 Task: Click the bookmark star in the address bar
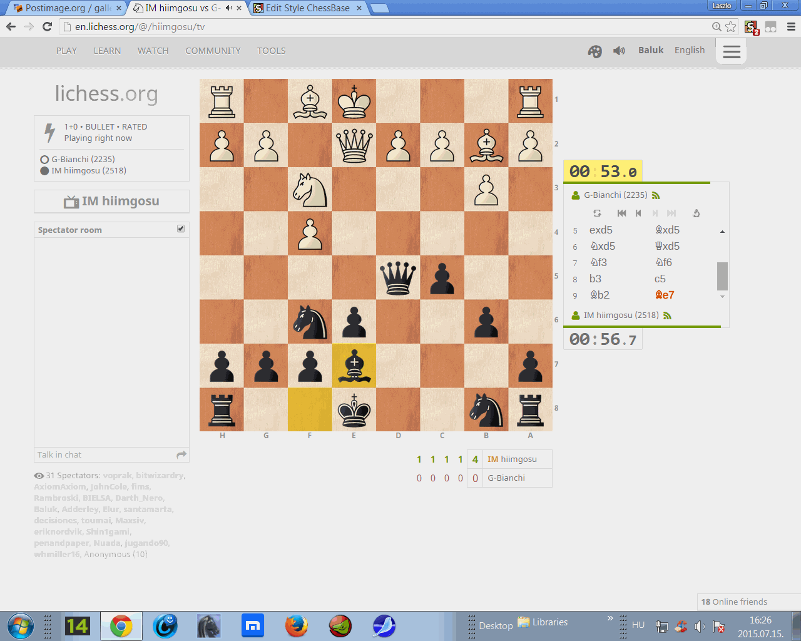point(730,26)
